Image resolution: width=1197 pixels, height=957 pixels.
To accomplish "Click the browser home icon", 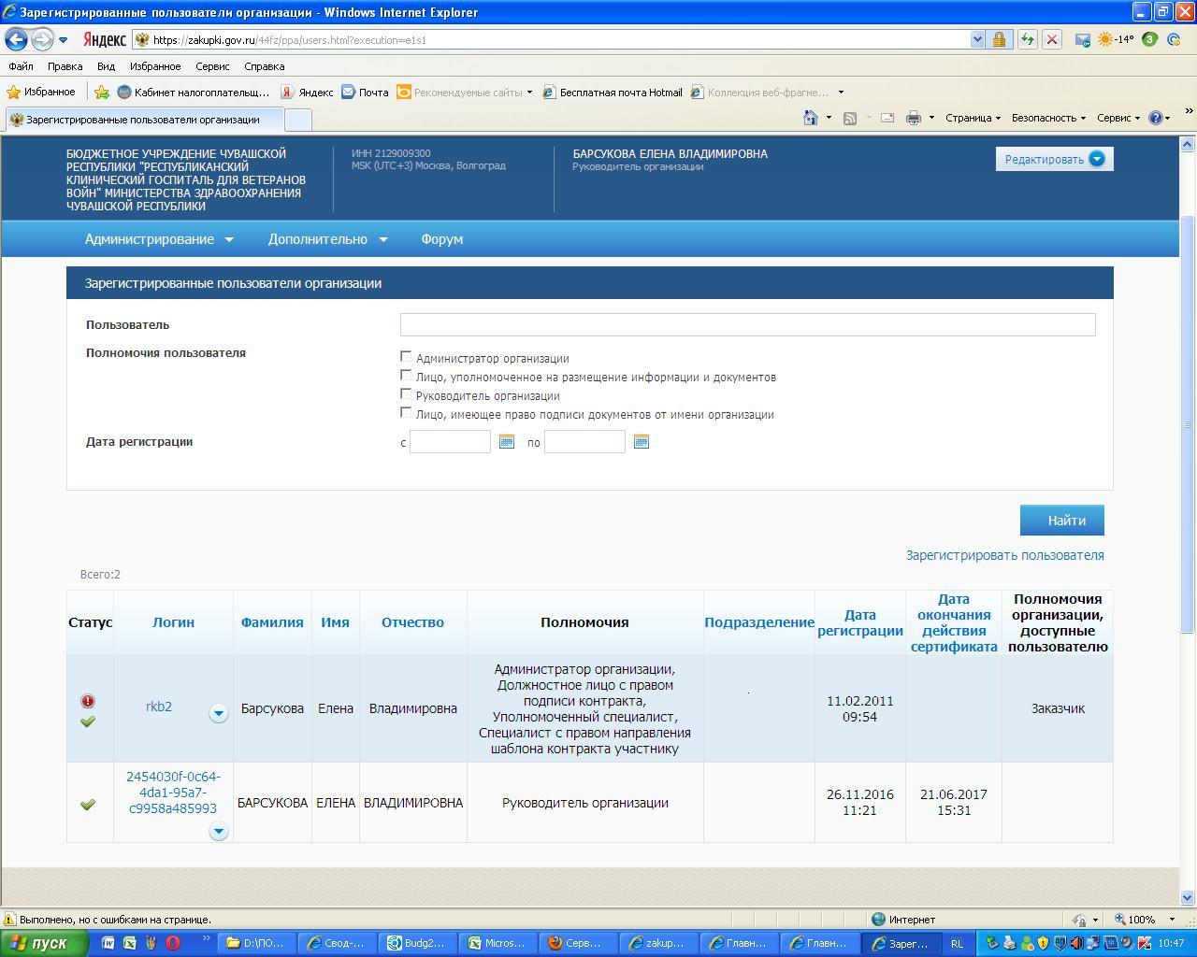I will click(811, 118).
